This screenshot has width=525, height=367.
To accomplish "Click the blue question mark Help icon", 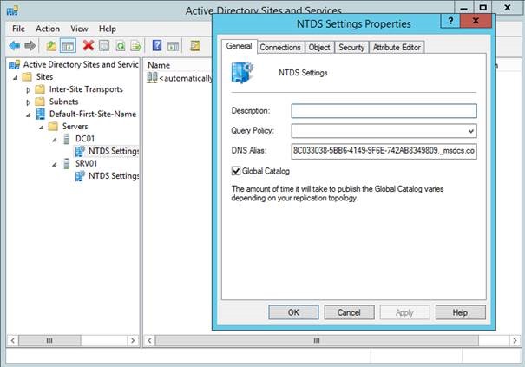I will 157,45.
